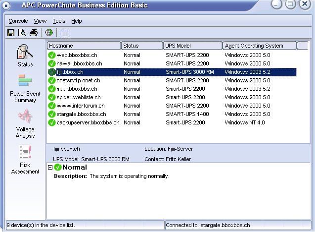Click the green check beside Normal heading

58,167
